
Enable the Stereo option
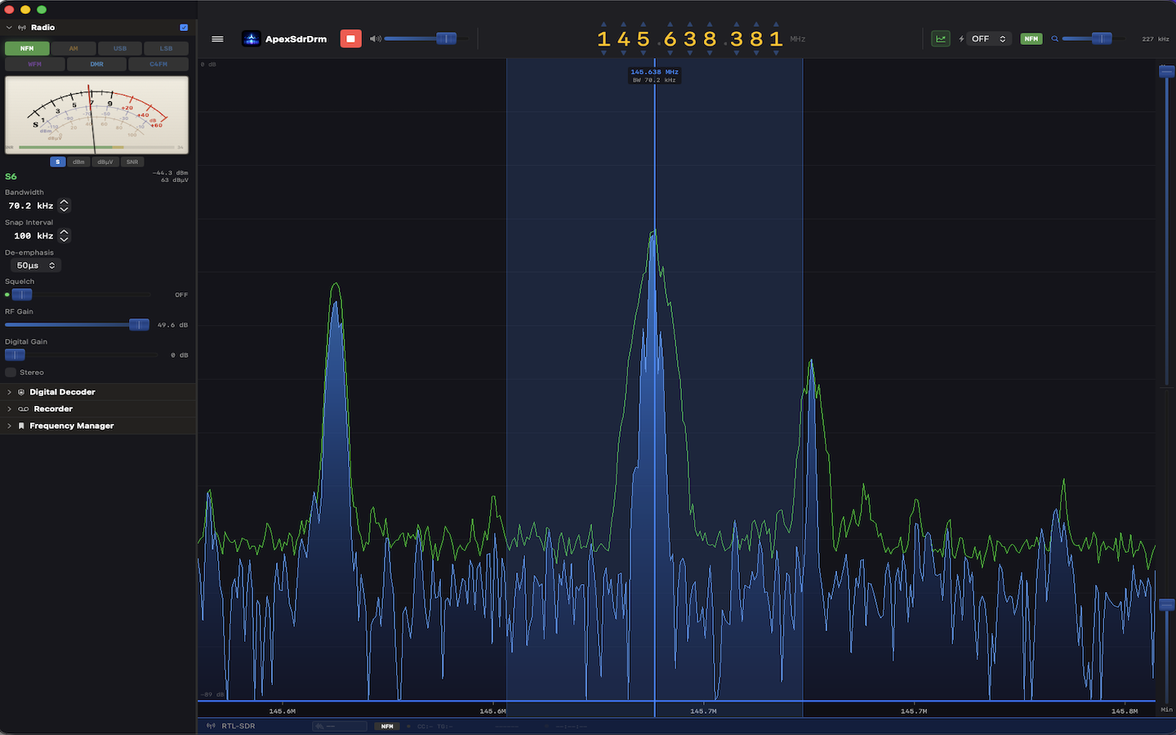(x=11, y=372)
